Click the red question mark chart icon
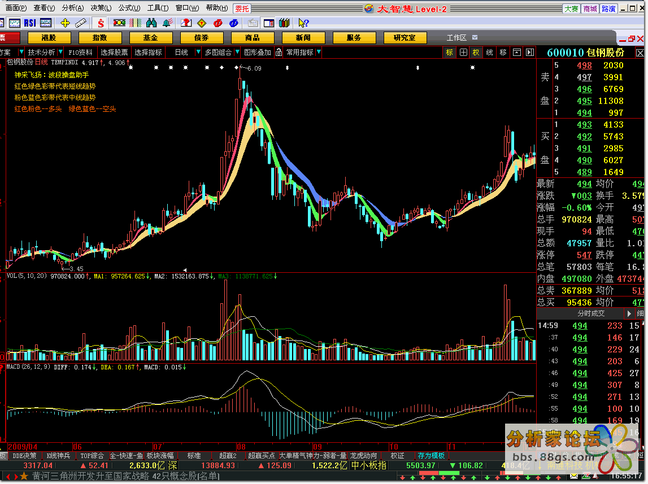Viewport: 648px width, 484px height. [186, 23]
